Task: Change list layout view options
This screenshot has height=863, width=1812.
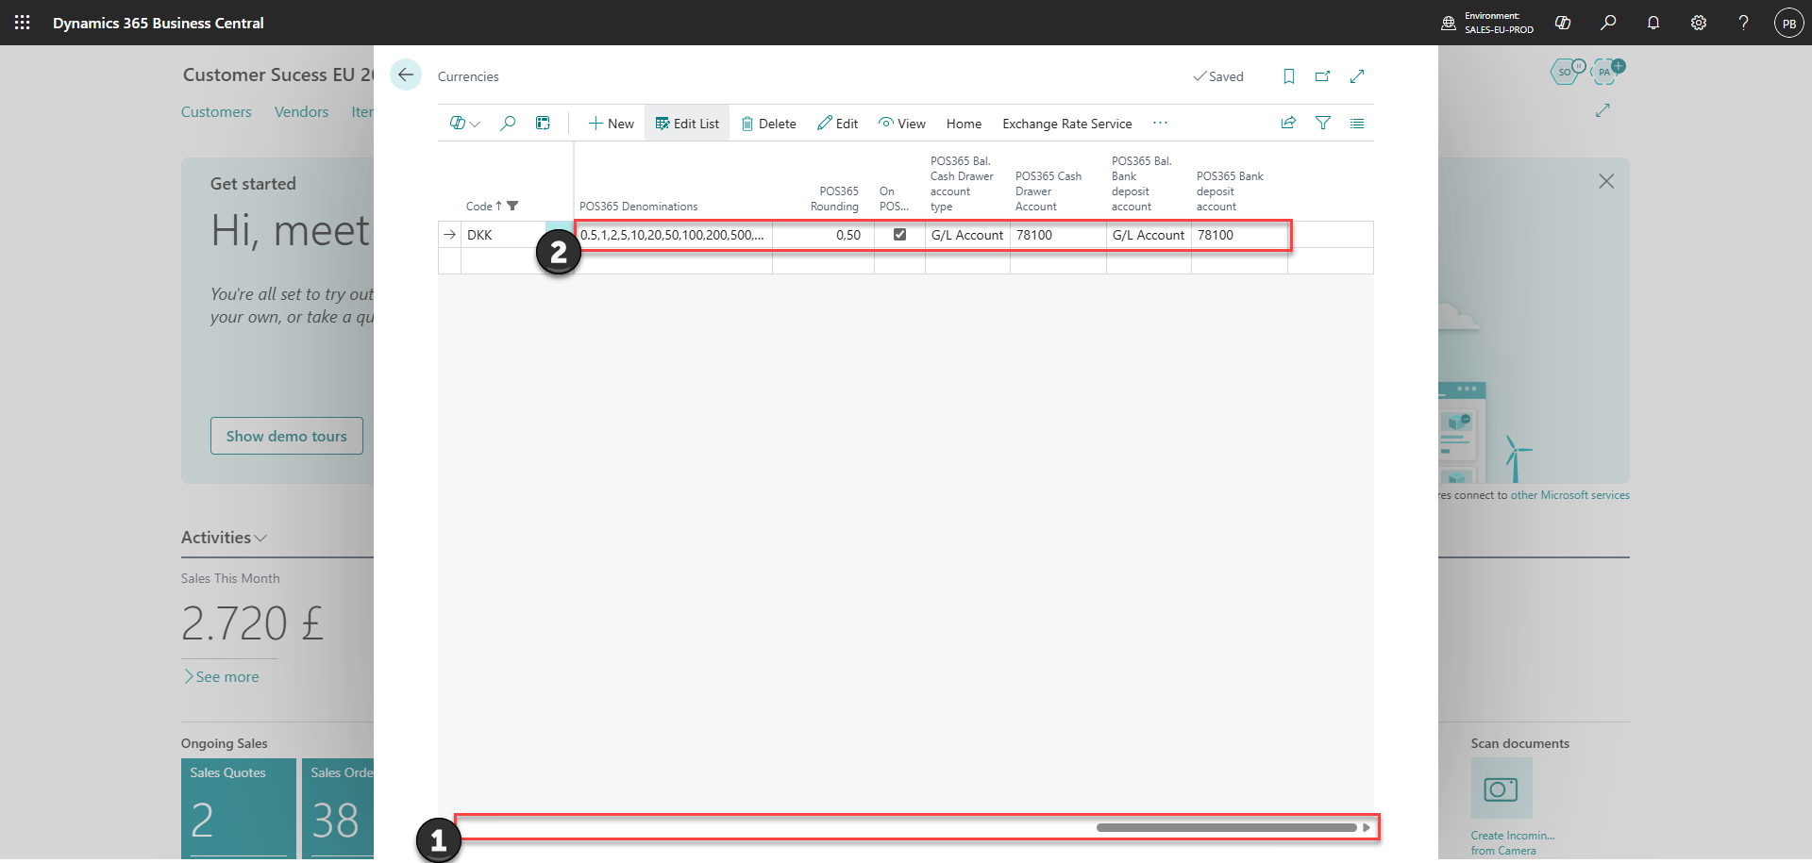Action: (1357, 123)
